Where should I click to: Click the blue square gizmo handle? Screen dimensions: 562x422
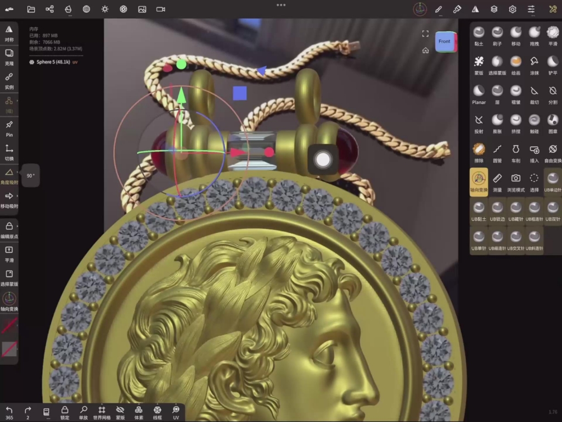(x=240, y=93)
